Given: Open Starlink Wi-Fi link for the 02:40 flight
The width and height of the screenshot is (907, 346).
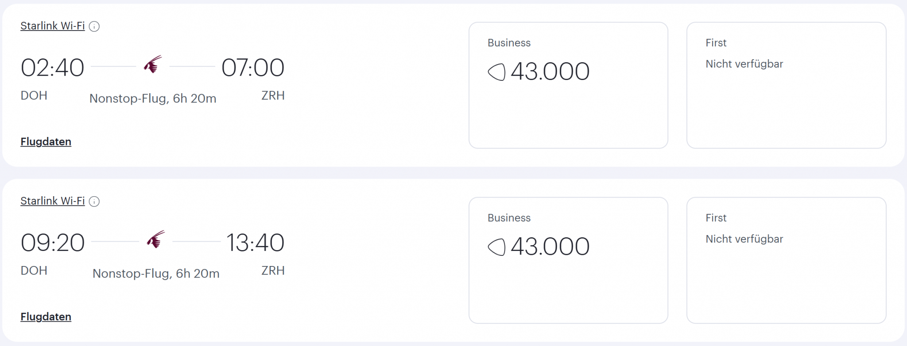Looking at the screenshot, I should coord(52,26).
